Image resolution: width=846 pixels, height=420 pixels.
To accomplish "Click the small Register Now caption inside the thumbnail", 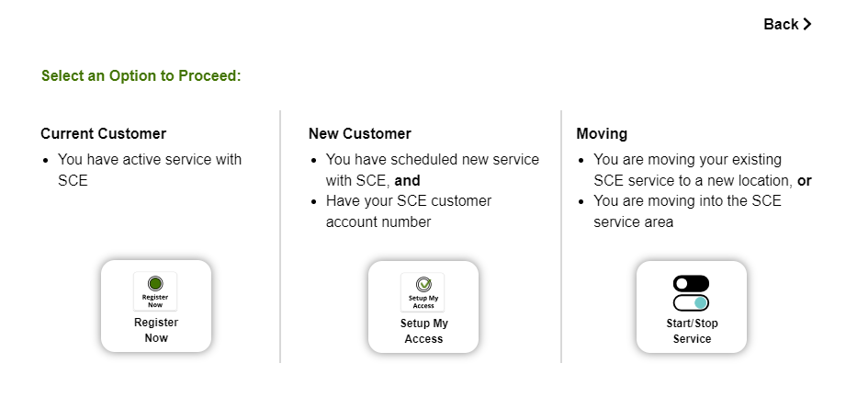I will point(155,301).
